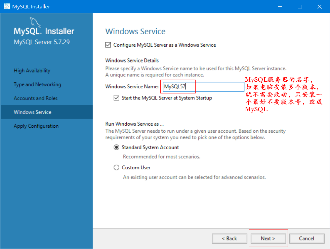Viewport: 330px width, 249px height.
Task: Open the High Availability step
Action: pos(32,71)
